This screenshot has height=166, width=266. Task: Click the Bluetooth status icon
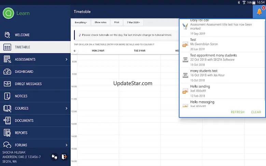coord(239,2)
